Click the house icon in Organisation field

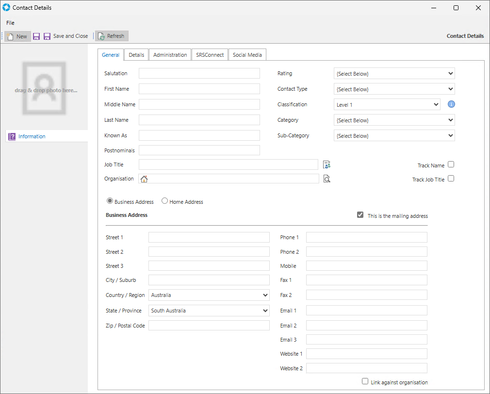(144, 179)
